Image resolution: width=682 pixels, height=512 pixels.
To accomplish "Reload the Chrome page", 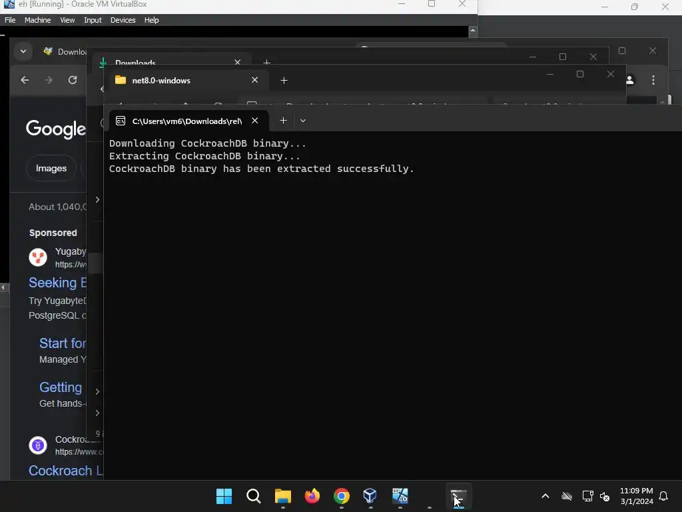I will coord(72,80).
